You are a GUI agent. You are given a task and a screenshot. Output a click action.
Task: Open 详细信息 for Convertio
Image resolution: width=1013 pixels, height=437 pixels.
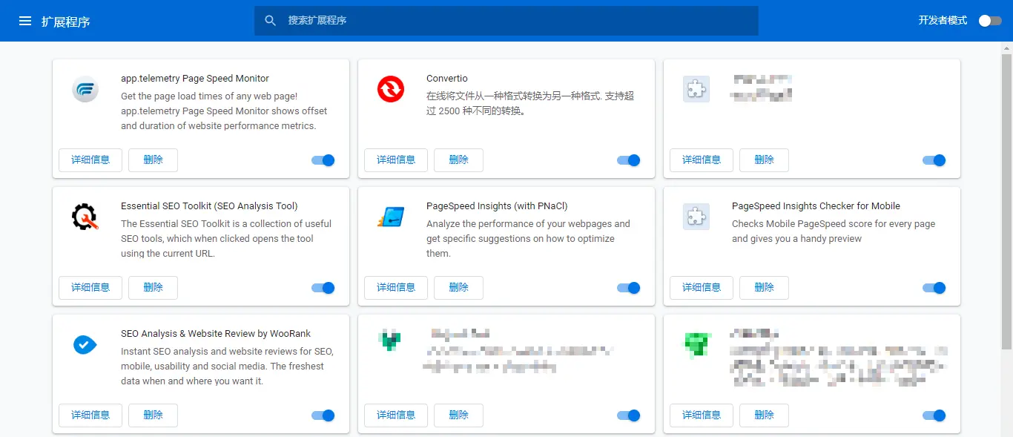click(x=396, y=160)
